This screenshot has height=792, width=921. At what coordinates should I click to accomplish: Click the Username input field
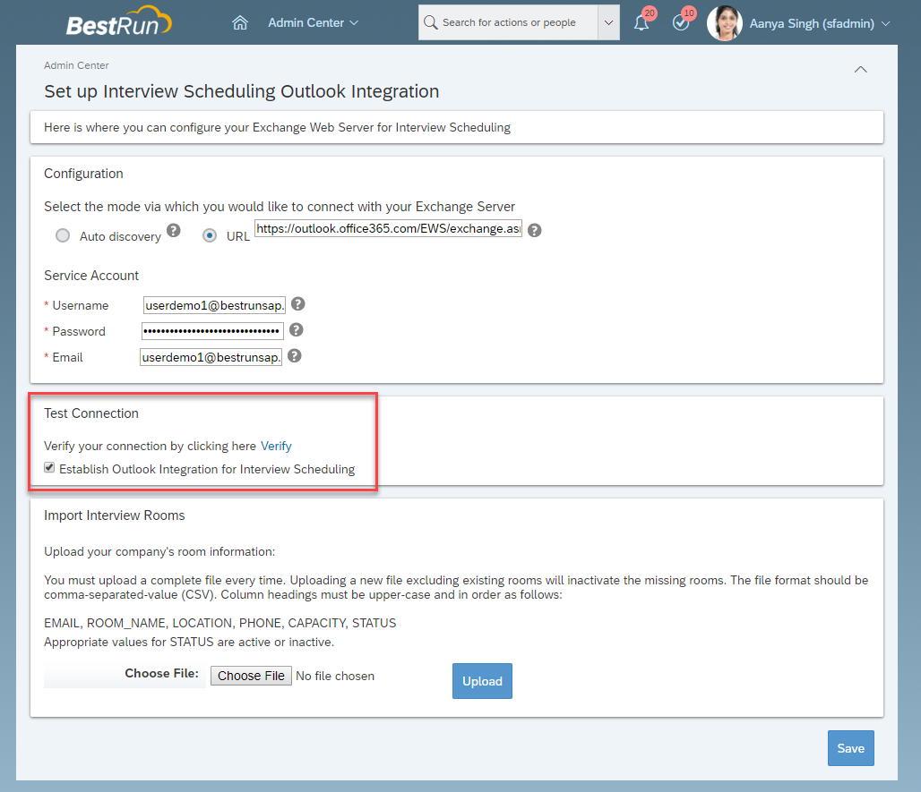[x=214, y=305]
